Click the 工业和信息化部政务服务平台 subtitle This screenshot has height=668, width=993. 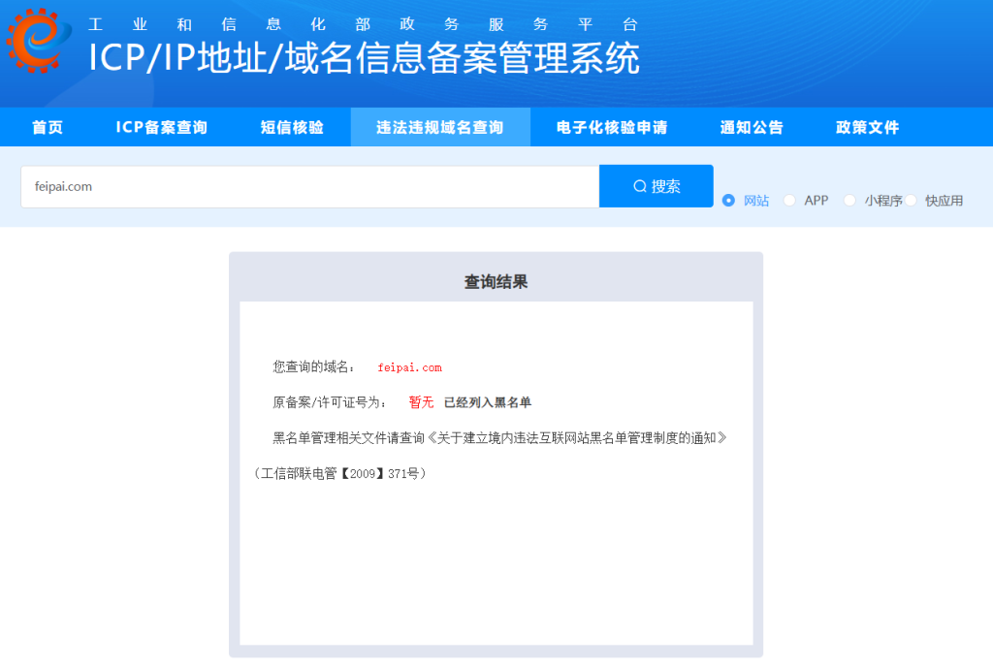point(363,24)
